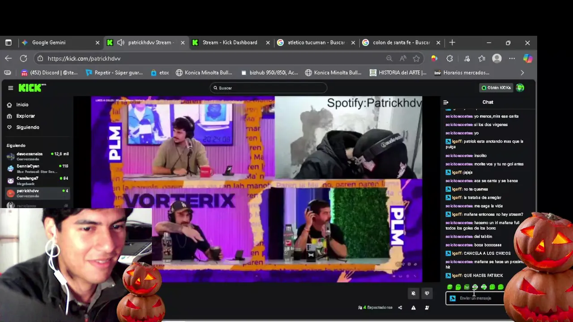Open the DennisCyan followed channel

38,168
